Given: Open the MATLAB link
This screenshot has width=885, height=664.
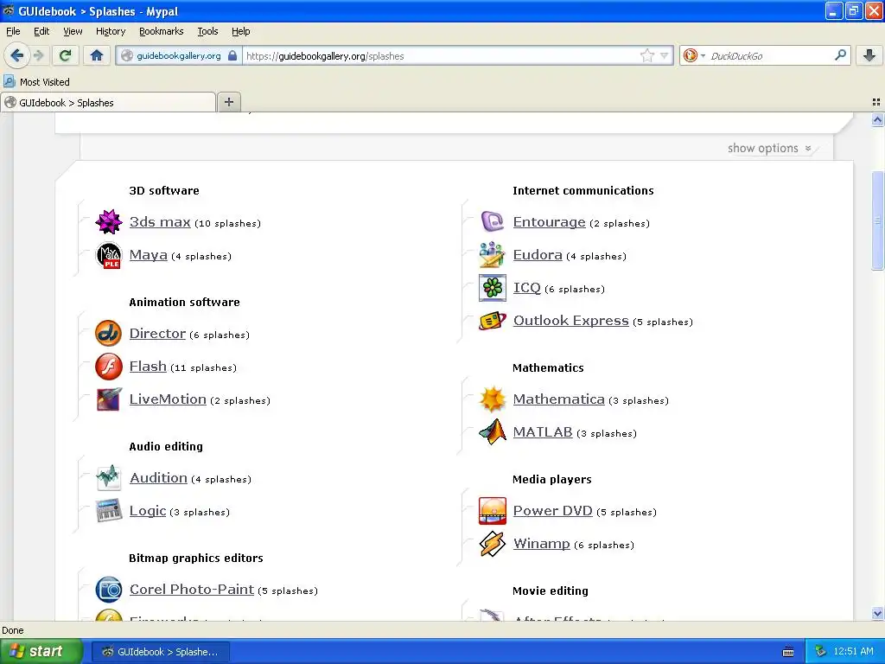Looking at the screenshot, I should click(x=543, y=432).
